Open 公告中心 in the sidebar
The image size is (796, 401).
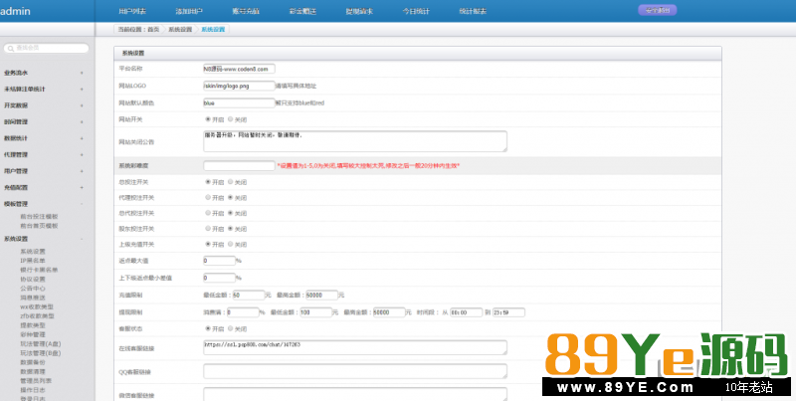(32, 288)
